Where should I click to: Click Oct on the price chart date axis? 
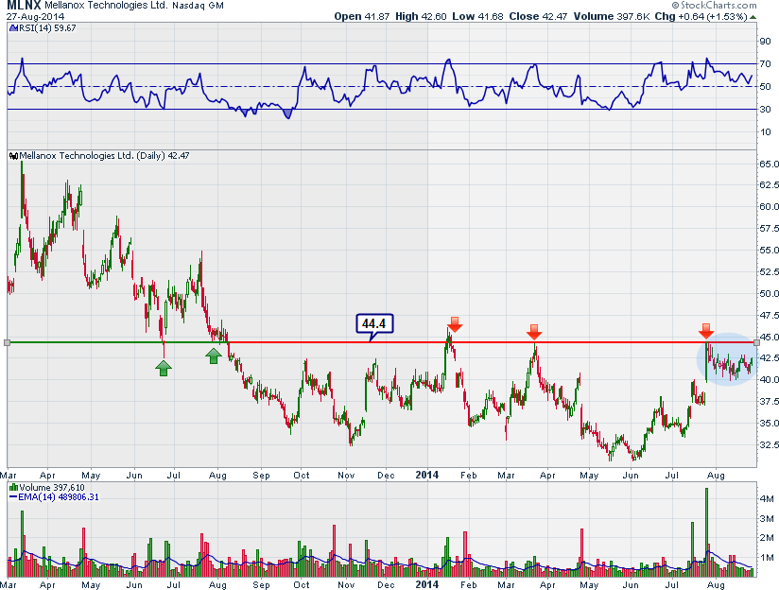click(301, 476)
